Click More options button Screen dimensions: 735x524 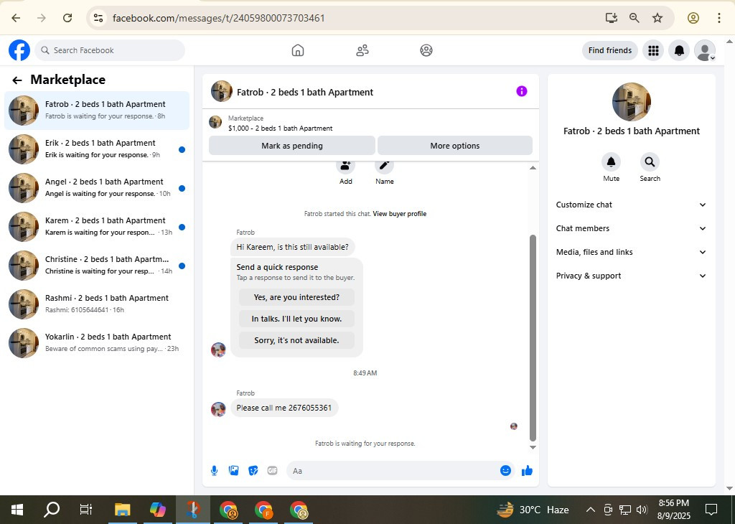point(454,146)
